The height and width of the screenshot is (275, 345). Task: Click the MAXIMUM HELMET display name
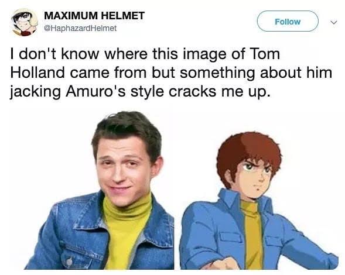point(94,16)
